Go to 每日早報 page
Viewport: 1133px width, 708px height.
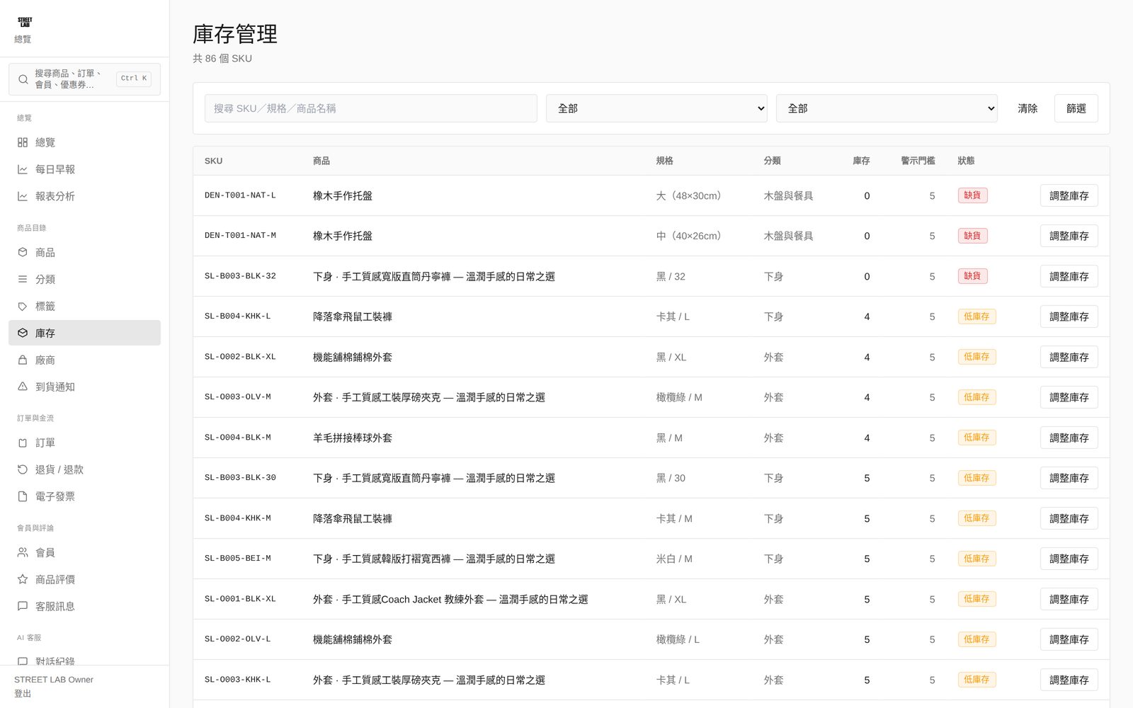click(84, 169)
